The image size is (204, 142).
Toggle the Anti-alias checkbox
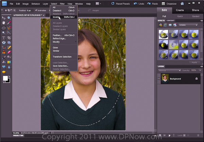point(37,11)
